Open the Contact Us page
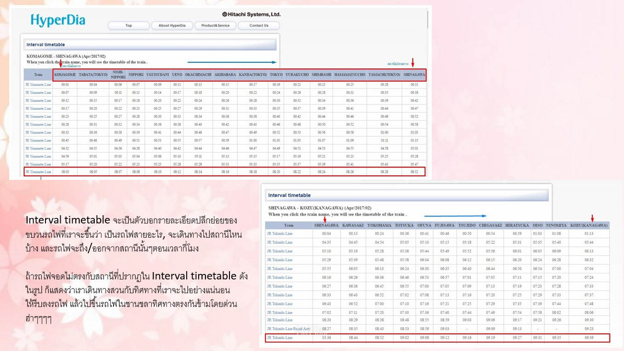Screen dimensions: 624x351 (x=259, y=26)
